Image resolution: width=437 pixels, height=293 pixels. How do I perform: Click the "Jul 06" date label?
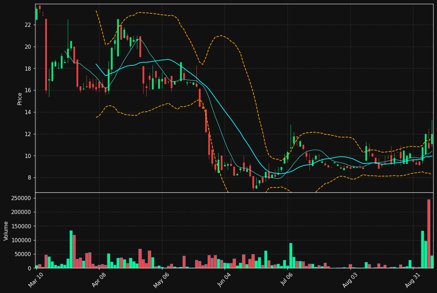point(286,279)
